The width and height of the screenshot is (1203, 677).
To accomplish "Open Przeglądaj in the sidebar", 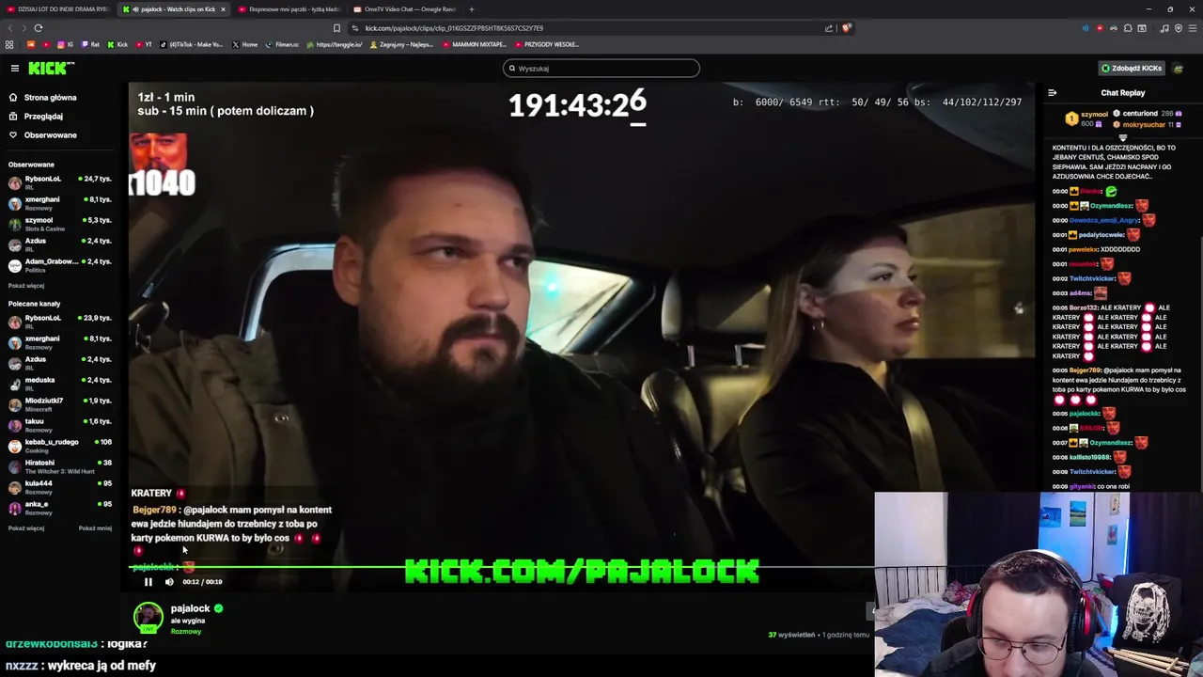I will (43, 117).
